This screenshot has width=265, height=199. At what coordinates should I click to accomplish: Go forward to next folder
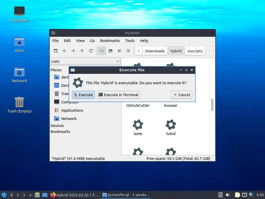point(73,51)
